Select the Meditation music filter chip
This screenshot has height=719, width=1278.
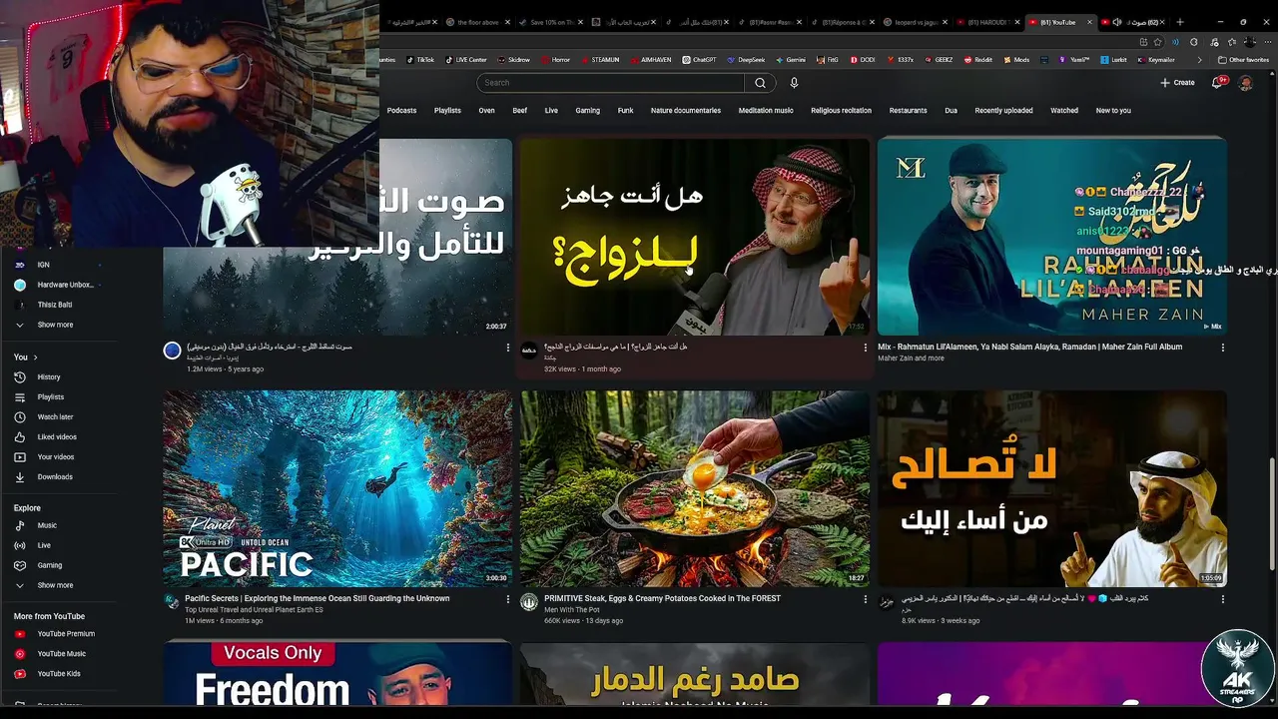click(x=766, y=111)
